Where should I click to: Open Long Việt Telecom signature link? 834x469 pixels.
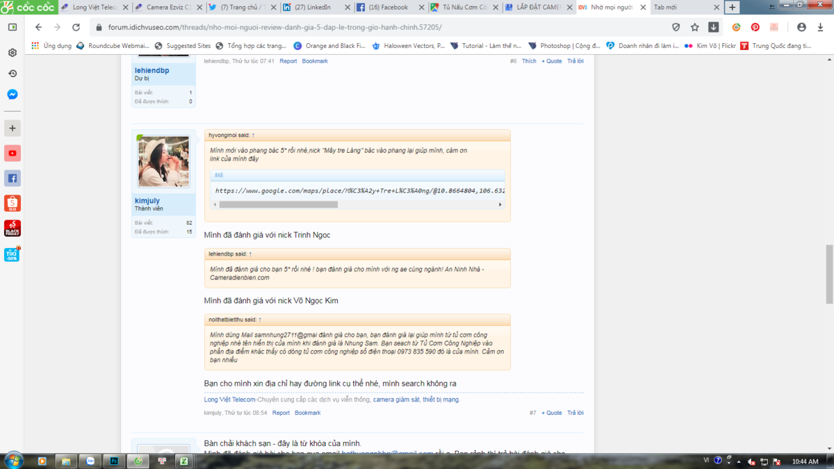tap(230, 400)
